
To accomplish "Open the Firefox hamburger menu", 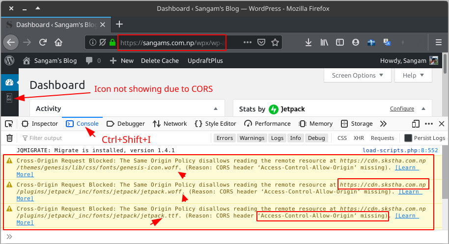I will point(438,43).
